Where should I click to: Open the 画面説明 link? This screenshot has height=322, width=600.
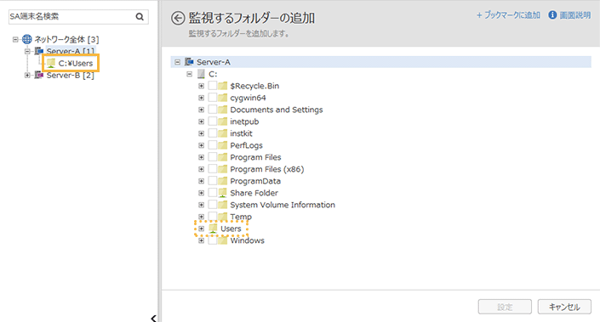tap(575, 15)
